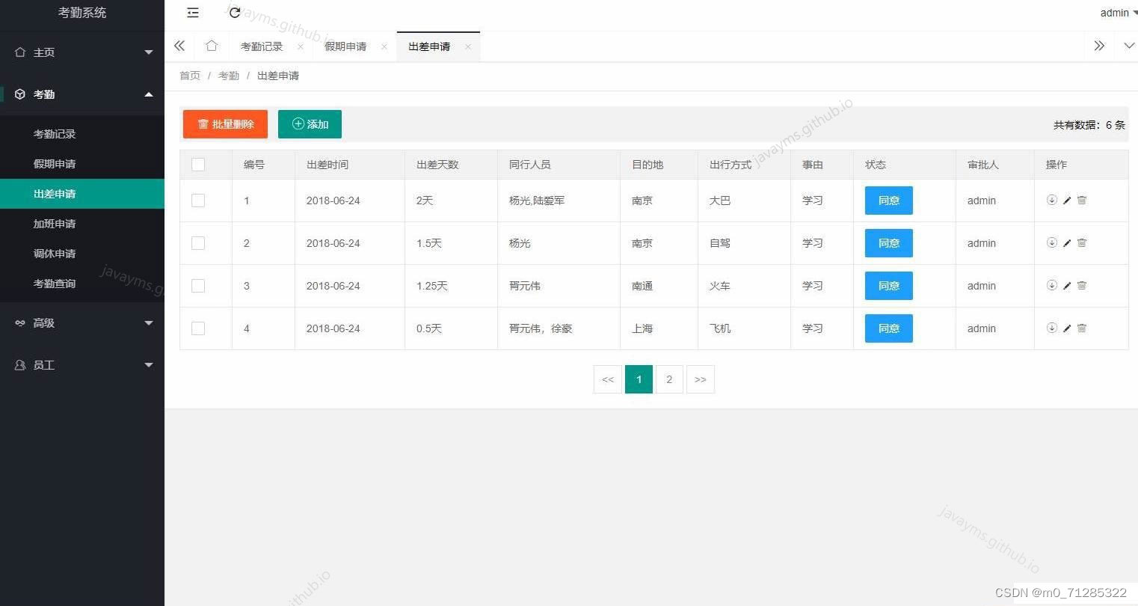
Task: Select the checkbox for row 2
Action: pyautogui.click(x=198, y=242)
